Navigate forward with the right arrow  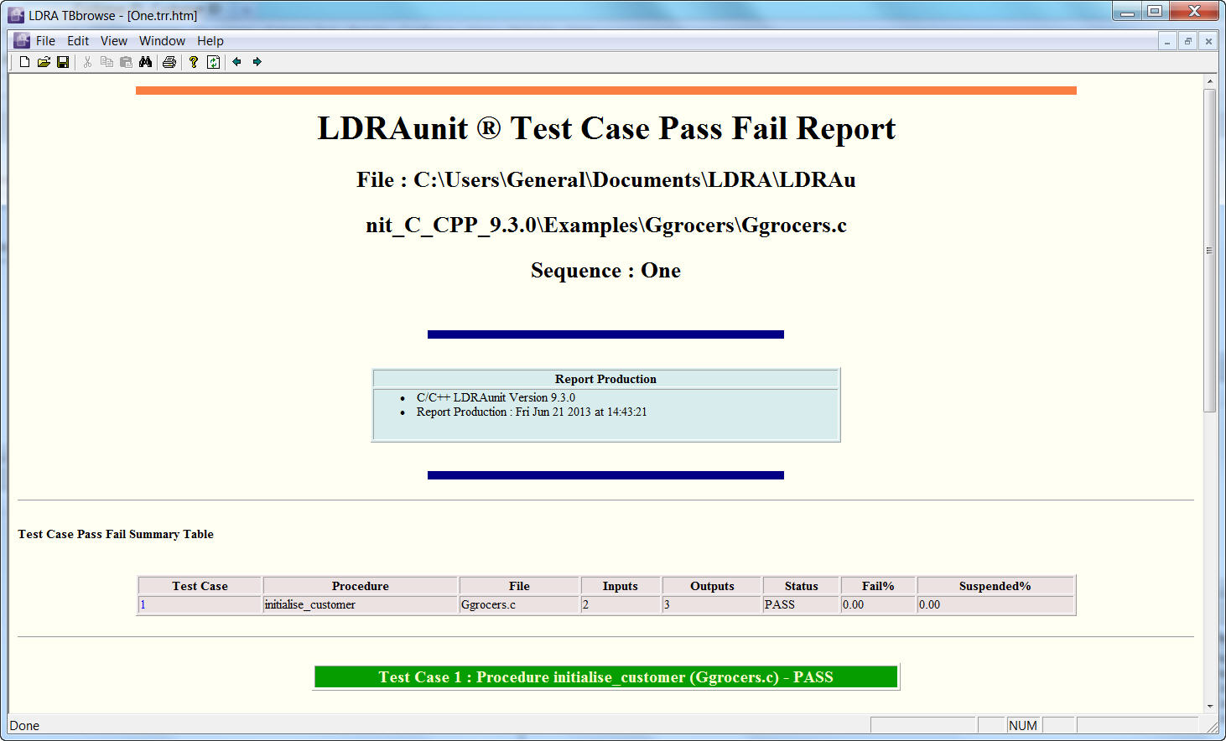point(257,62)
